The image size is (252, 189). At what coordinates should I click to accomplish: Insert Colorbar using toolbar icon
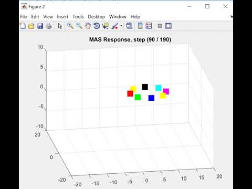[140, 26]
